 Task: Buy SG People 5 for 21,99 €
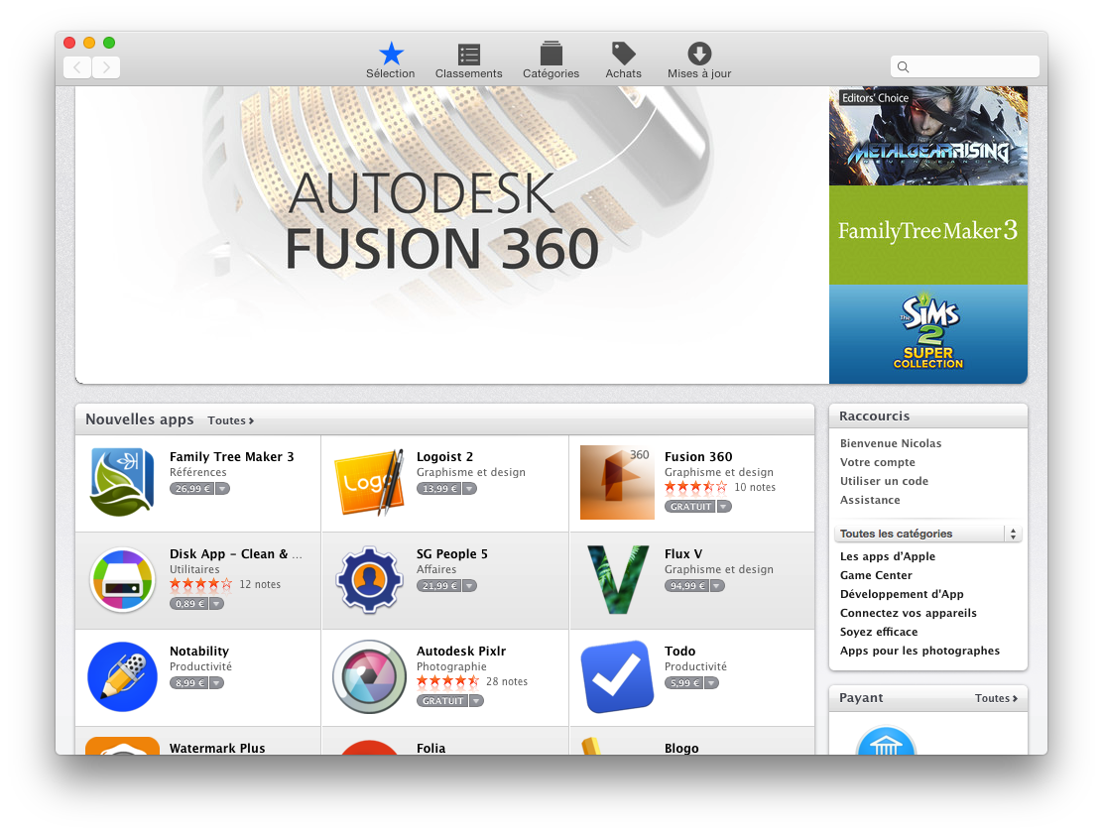pyautogui.click(x=439, y=586)
